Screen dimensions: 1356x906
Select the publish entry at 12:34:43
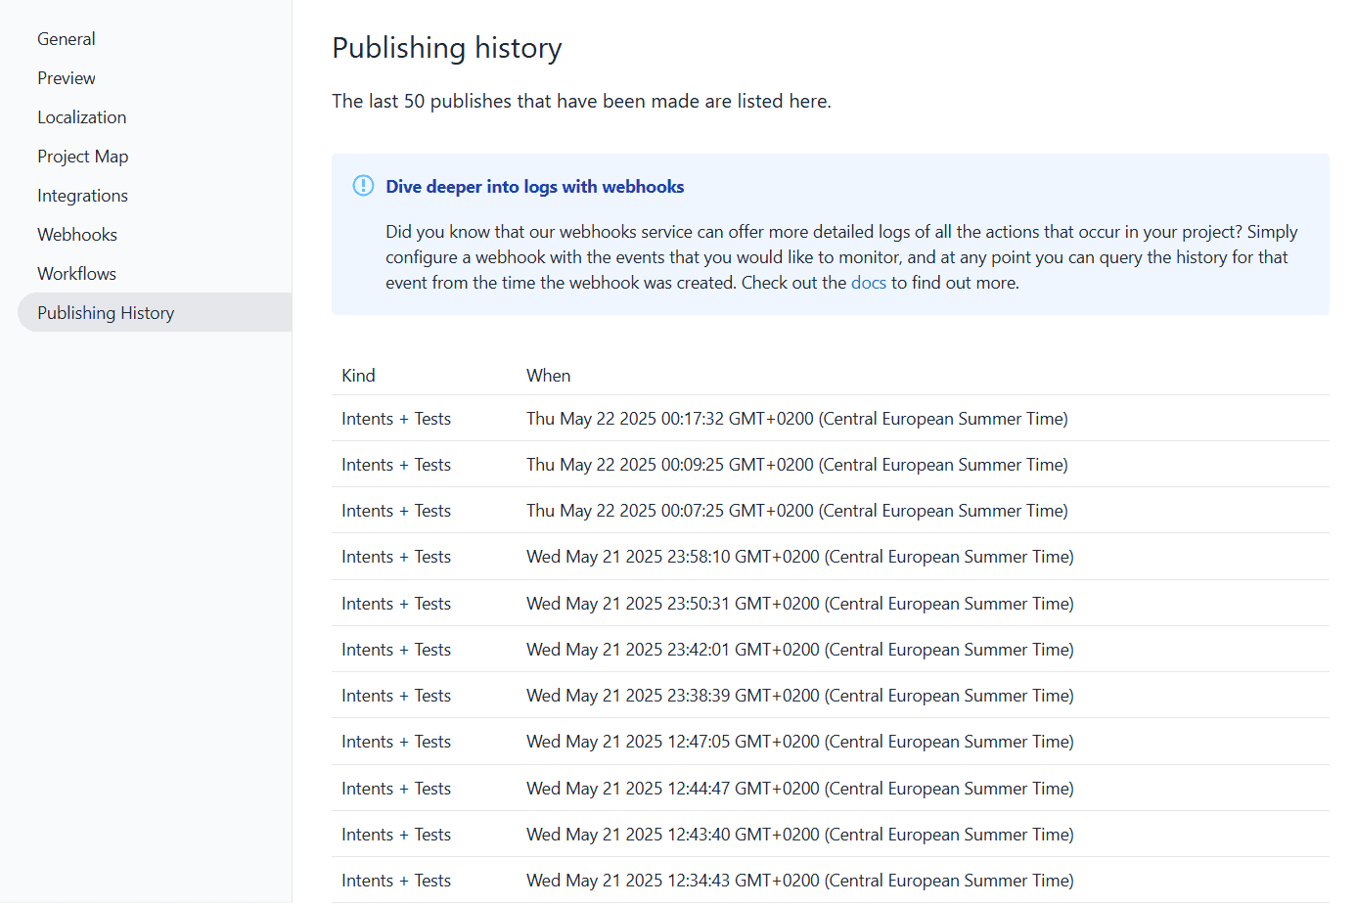coord(831,881)
